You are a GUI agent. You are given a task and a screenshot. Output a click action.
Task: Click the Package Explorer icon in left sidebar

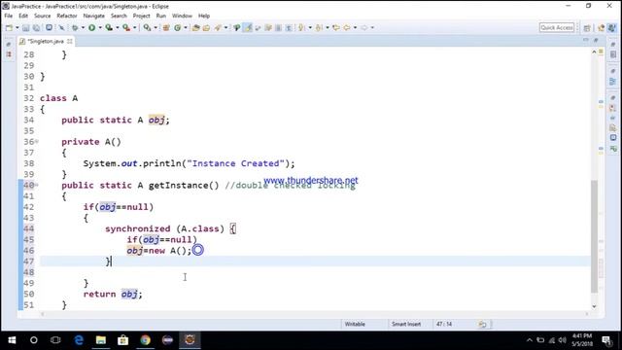point(9,54)
